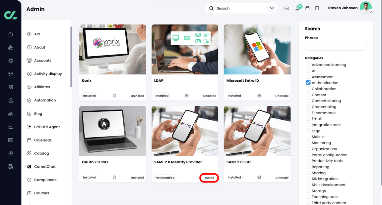Check the Reporting category

tap(308, 167)
